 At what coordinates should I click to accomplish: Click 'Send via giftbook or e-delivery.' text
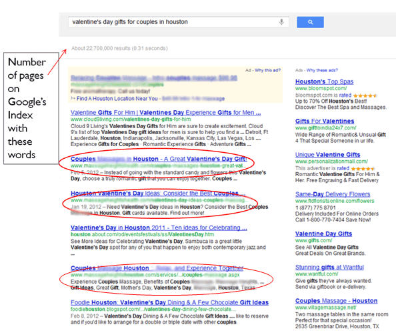tap(331, 287)
